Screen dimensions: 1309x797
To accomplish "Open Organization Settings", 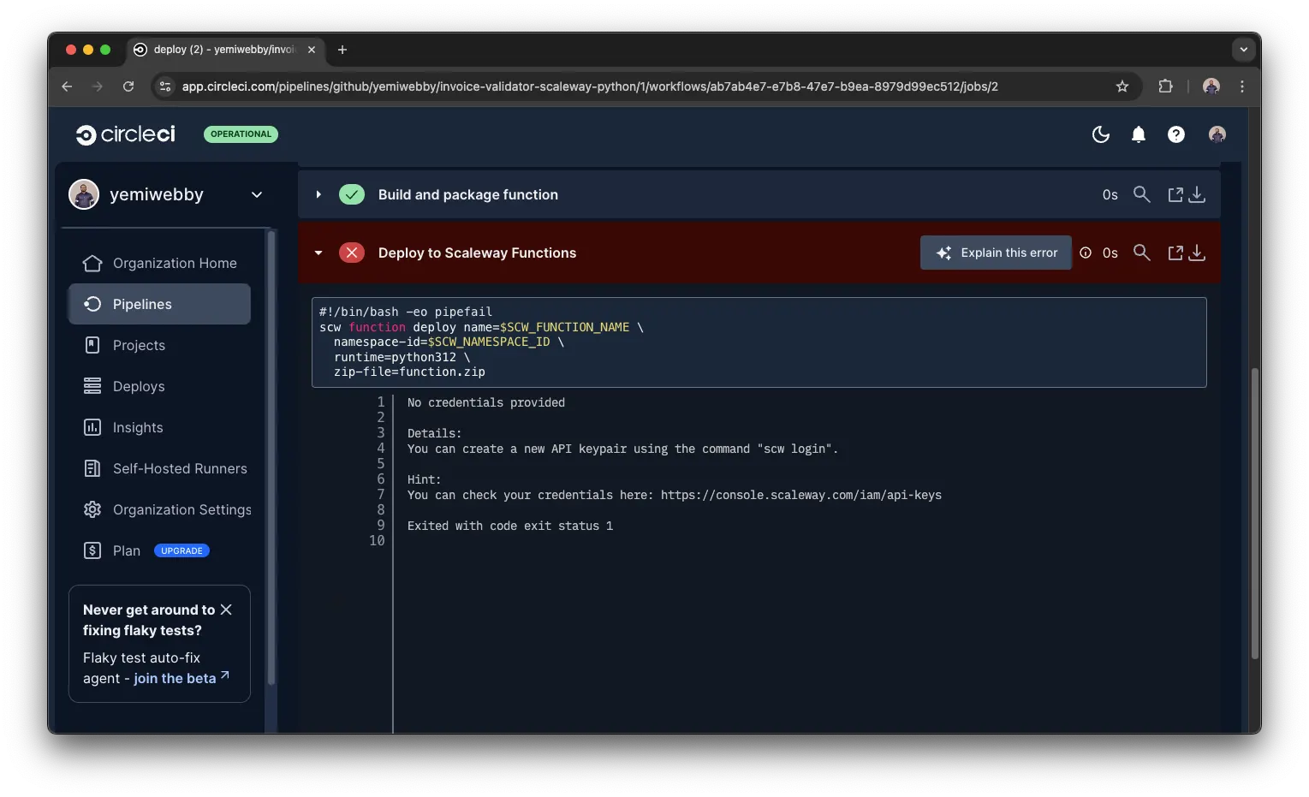I will click(x=159, y=509).
